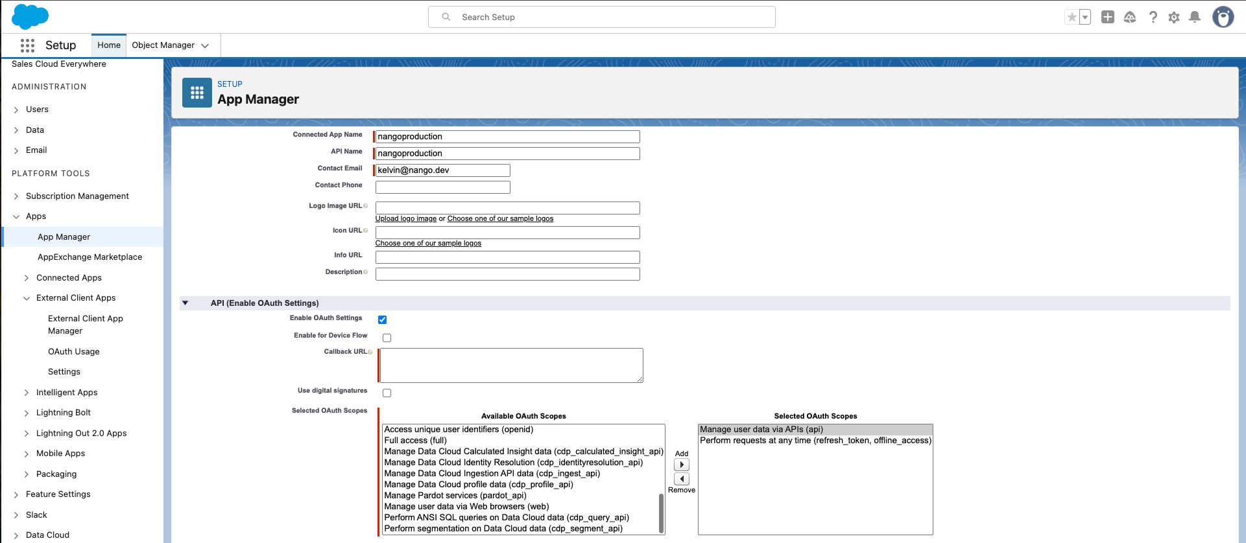
Task: Click the Callback URL help icon
Action: [x=370, y=352]
